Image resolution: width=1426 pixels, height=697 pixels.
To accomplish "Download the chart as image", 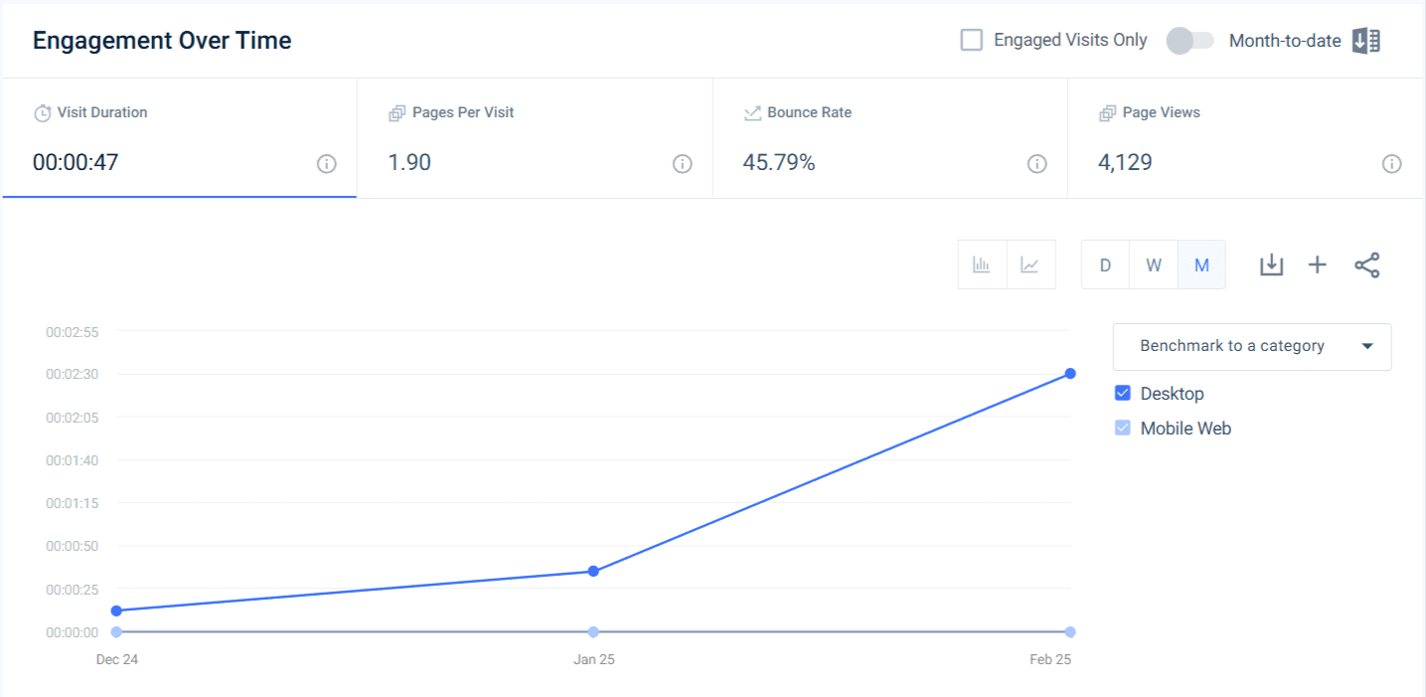I will [1272, 264].
